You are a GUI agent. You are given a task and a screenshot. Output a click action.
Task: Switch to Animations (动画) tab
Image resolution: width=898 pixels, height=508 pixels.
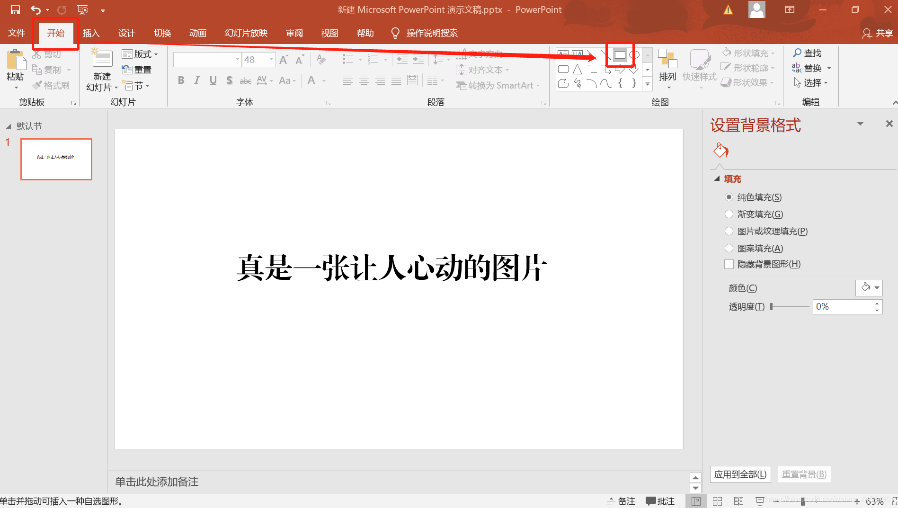click(x=197, y=33)
